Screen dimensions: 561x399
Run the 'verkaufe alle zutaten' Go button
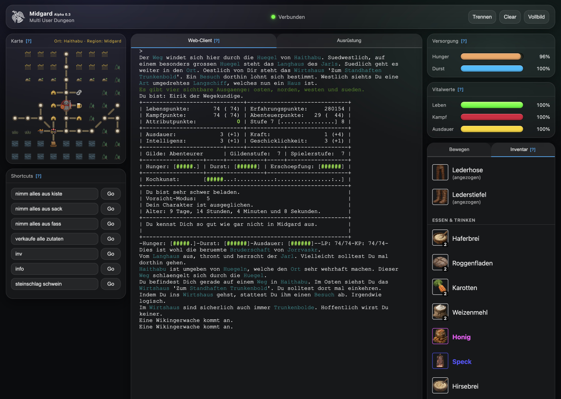coord(111,239)
